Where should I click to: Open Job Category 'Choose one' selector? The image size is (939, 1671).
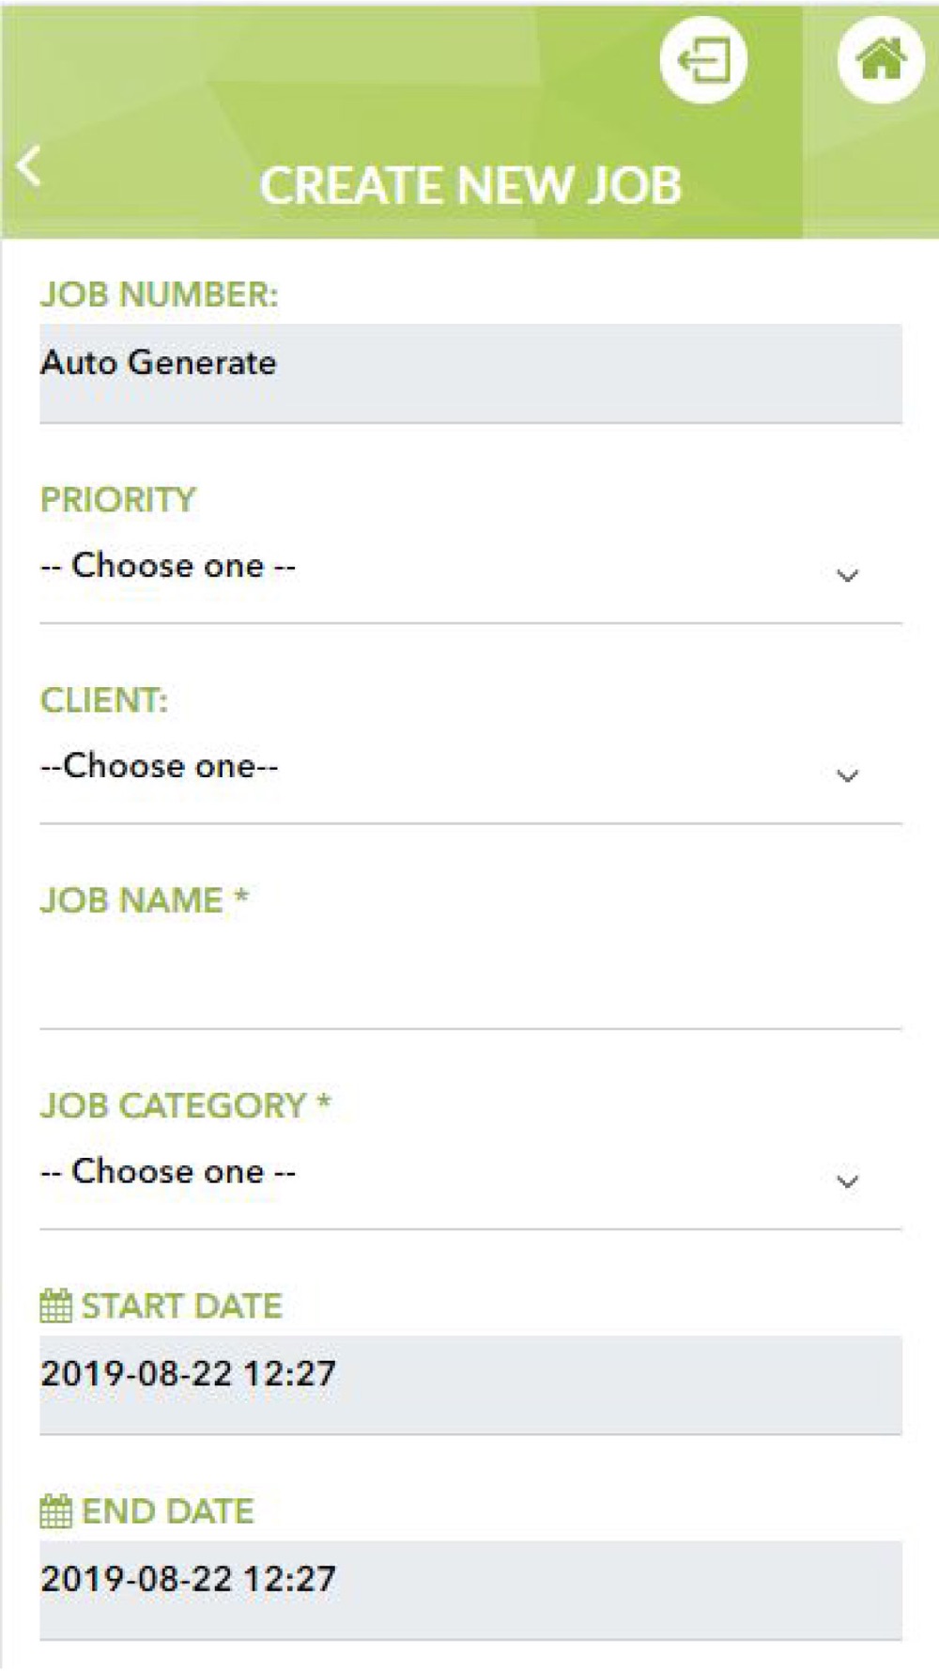pyautogui.click(x=470, y=1176)
